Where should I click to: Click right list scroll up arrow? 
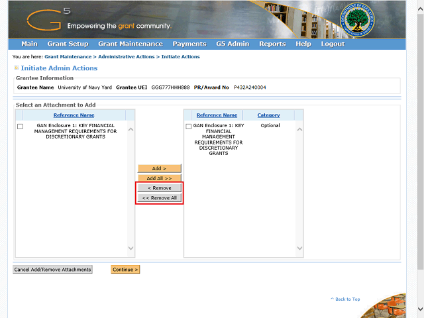click(299, 130)
